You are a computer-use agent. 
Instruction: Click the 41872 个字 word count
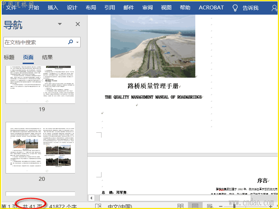click(x=63, y=207)
